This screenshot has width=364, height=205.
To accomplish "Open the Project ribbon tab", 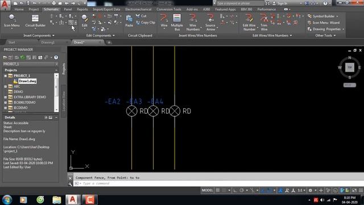I will pyautogui.click(x=34, y=9).
